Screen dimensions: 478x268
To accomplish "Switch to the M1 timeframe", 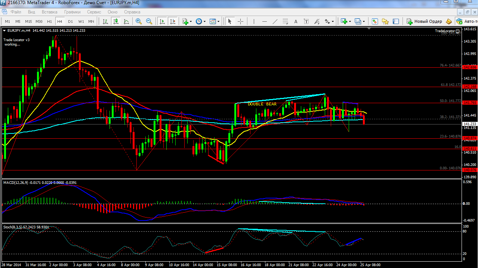I will pos(7,21).
